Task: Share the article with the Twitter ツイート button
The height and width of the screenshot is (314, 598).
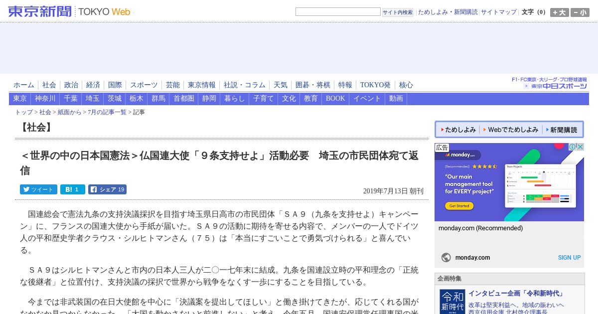Action: 38,189
